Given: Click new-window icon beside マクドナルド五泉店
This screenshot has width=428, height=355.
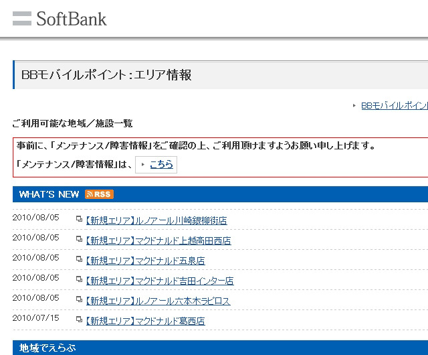Looking at the screenshot, I should click(x=79, y=259).
